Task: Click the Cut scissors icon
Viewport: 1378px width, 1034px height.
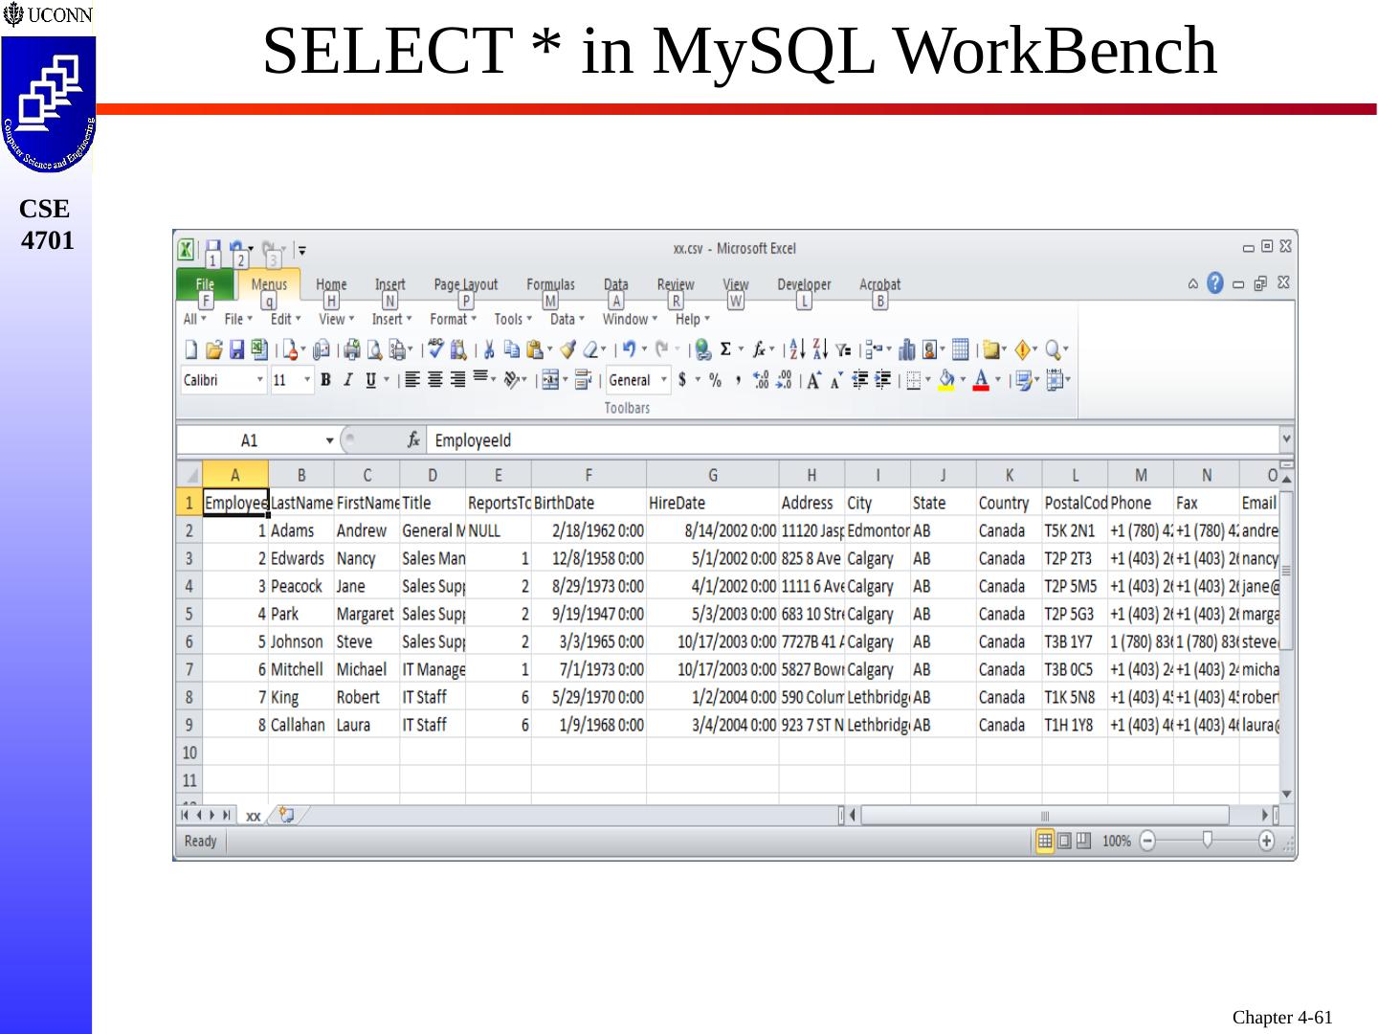Action: point(488,349)
